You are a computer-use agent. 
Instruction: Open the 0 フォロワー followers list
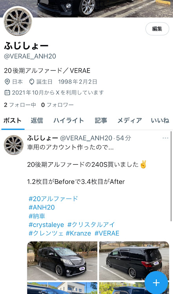coord(57,105)
